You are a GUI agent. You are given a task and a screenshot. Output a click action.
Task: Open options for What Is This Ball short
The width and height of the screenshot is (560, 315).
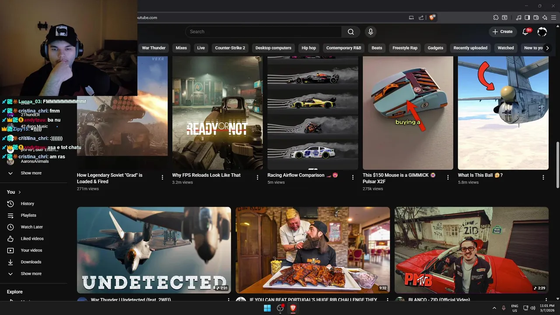click(543, 177)
